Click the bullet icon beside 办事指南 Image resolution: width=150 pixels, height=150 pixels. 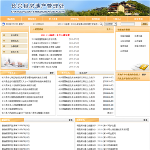click(4, 46)
